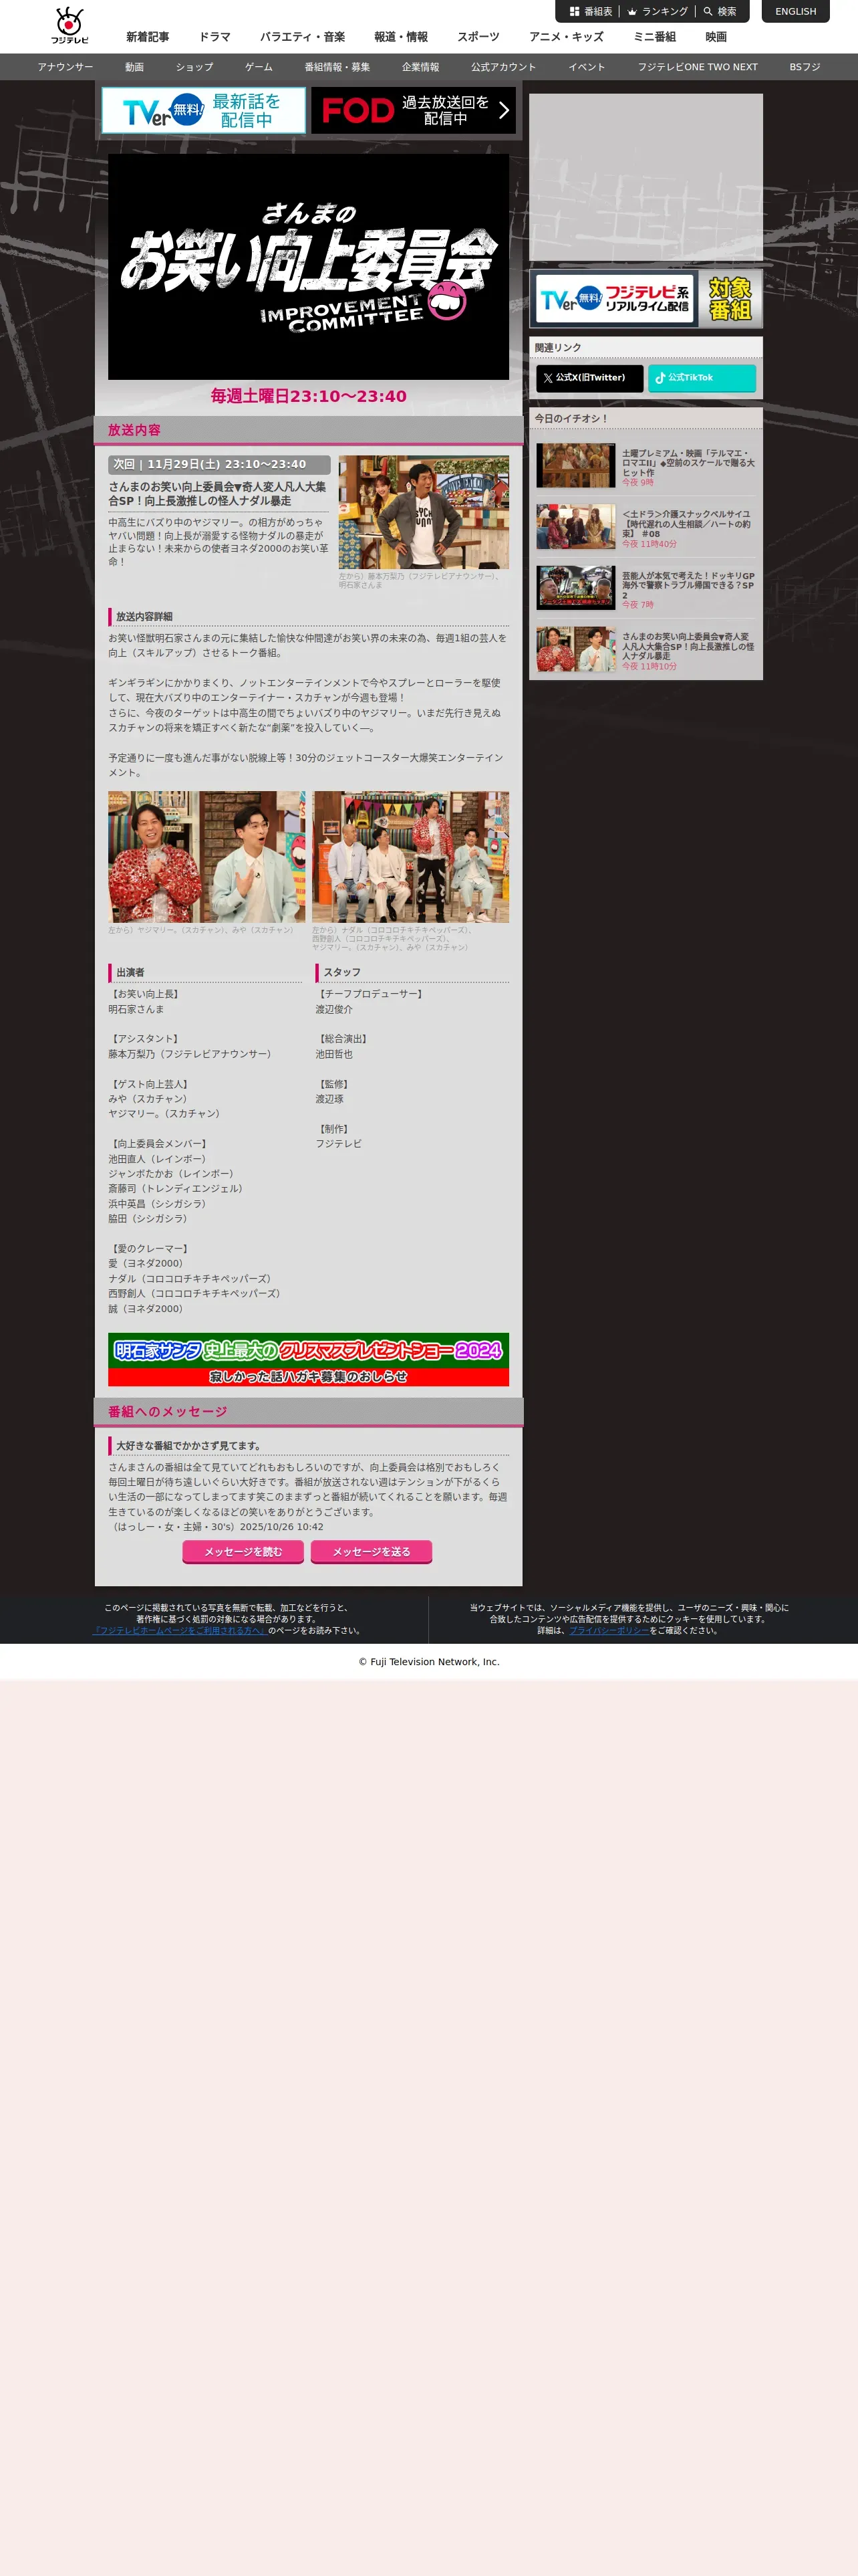Click group photo with ナダル
Screen dimensions: 858x2576
click(x=410, y=857)
